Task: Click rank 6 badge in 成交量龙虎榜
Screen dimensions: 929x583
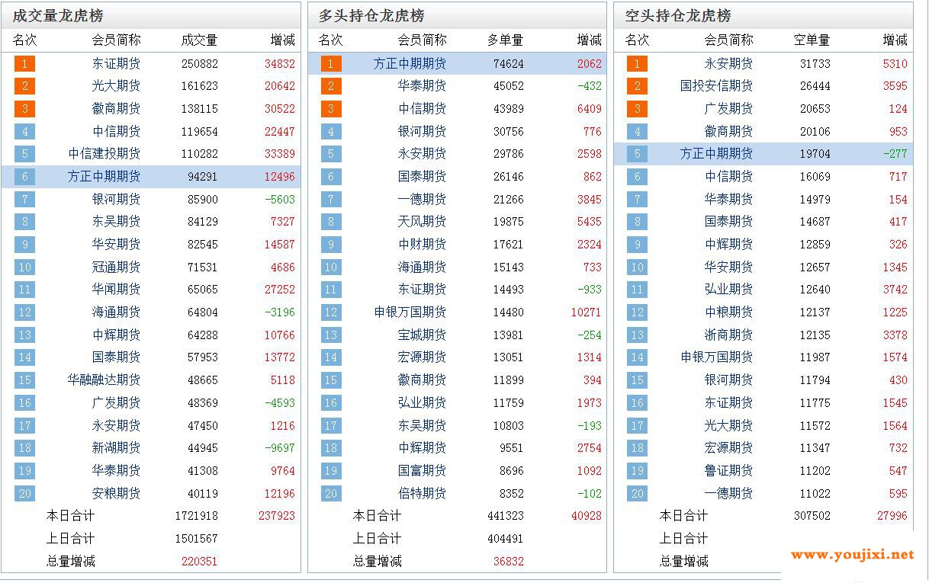Action: [x=25, y=177]
